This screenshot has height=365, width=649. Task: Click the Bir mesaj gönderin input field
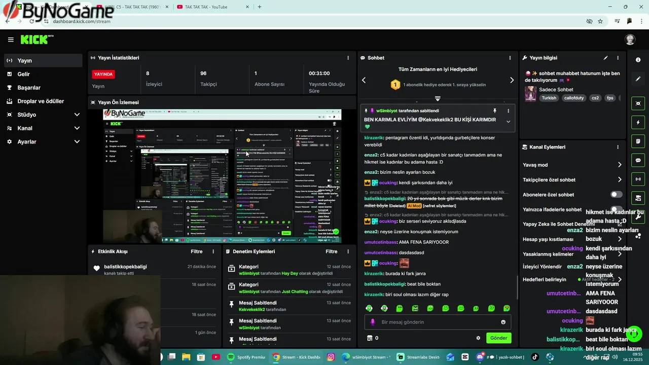438,322
